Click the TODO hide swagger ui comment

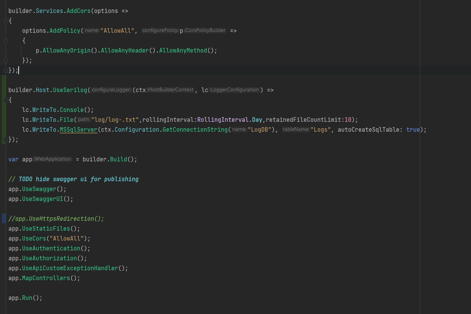point(73,179)
